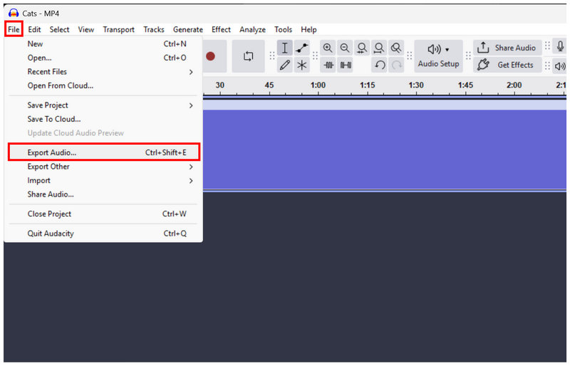
Task: Click the Get Effects button
Action: 507,65
